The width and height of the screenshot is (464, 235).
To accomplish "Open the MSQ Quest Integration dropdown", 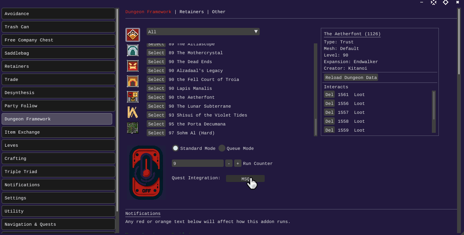I will click(245, 178).
